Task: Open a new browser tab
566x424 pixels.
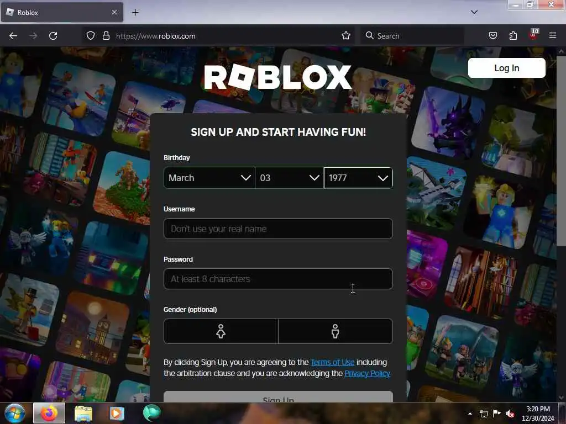Action: 135,13
